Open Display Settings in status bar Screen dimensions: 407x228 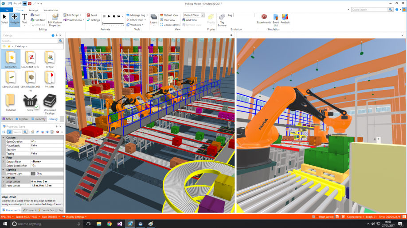74,217
